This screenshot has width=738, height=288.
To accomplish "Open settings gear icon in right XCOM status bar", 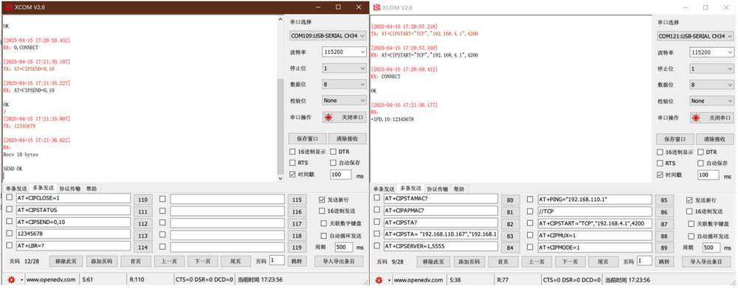I will (x=379, y=280).
